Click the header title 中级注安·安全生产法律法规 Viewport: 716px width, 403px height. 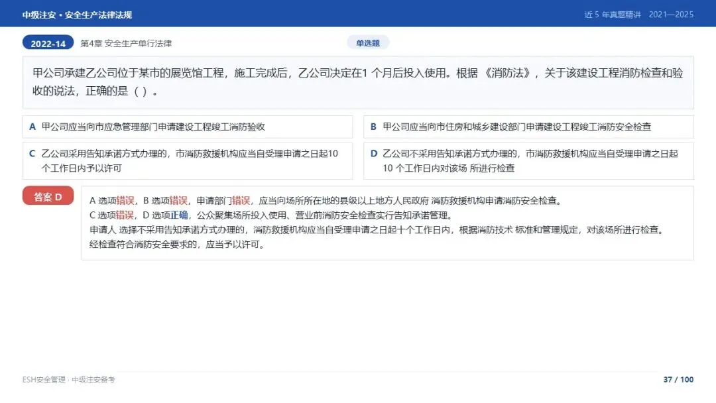click(x=77, y=15)
